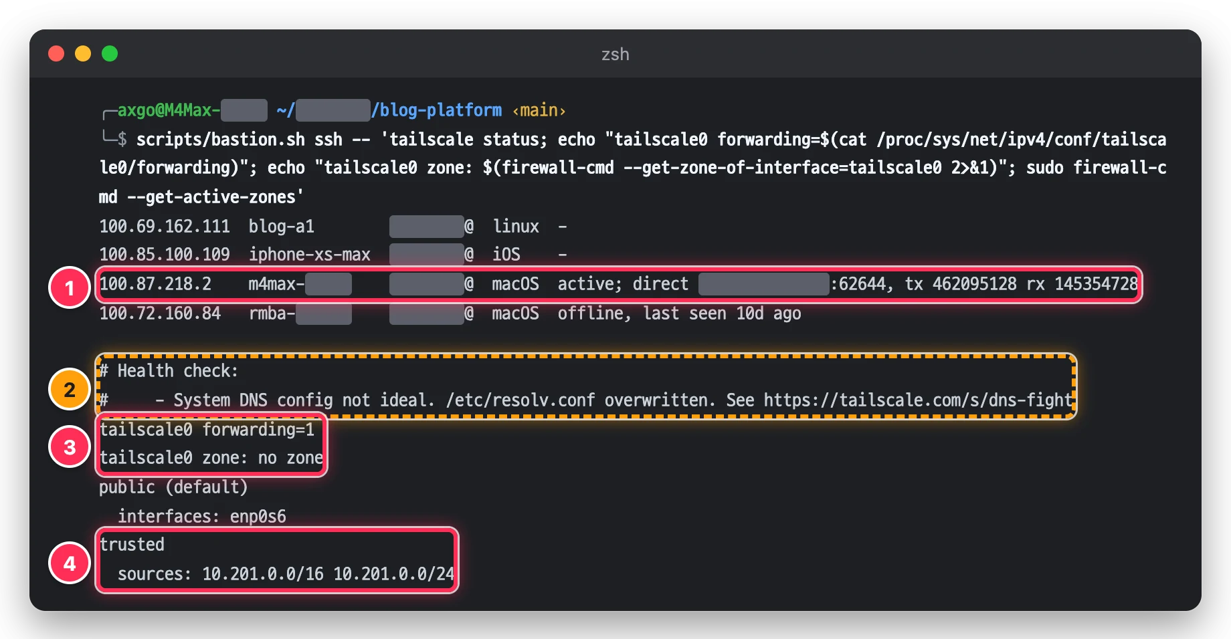Click the source 10.201.0.0/24
This screenshot has height=639, width=1231.
click(x=394, y=573)
